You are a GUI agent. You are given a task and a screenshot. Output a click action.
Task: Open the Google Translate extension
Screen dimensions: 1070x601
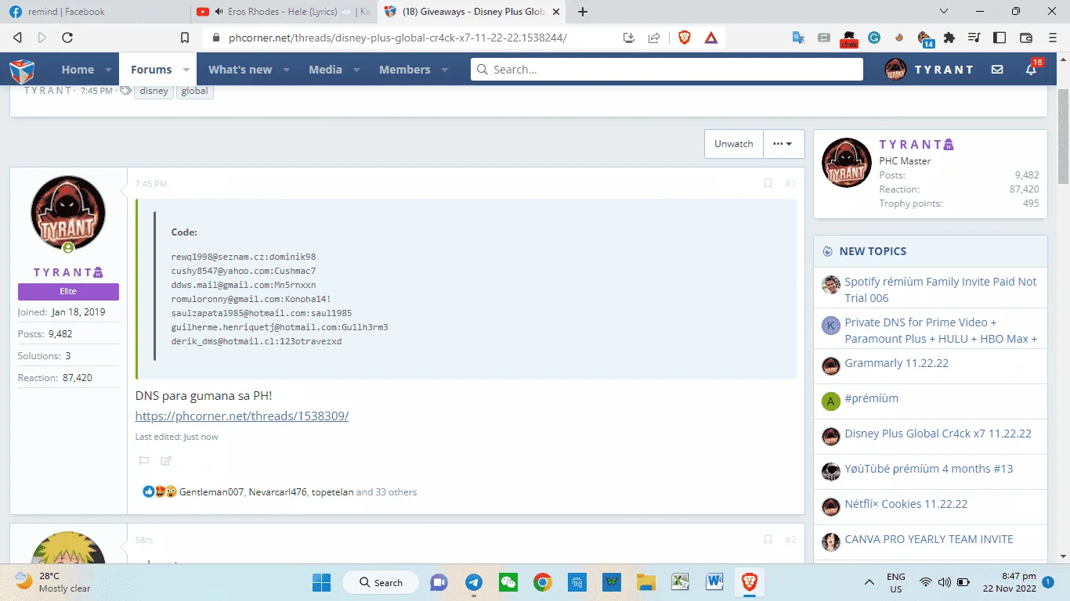coord(798,38)
